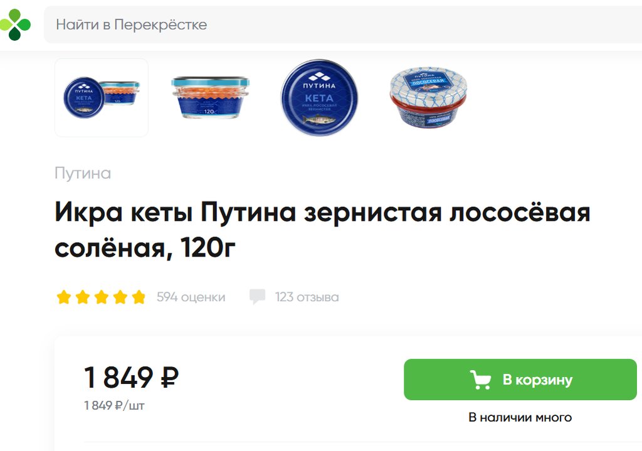Select the first thumbnail showing lid and jar
The image size is (642, 451).
[x=102, y=97]
